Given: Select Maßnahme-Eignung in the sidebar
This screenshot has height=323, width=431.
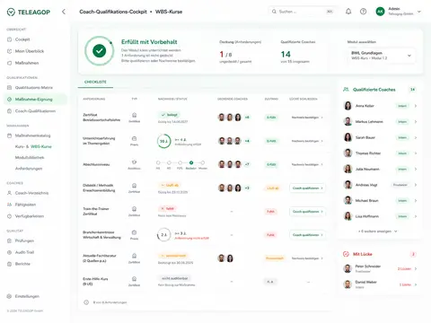Looking at the screenshot, I should point(35,100).
